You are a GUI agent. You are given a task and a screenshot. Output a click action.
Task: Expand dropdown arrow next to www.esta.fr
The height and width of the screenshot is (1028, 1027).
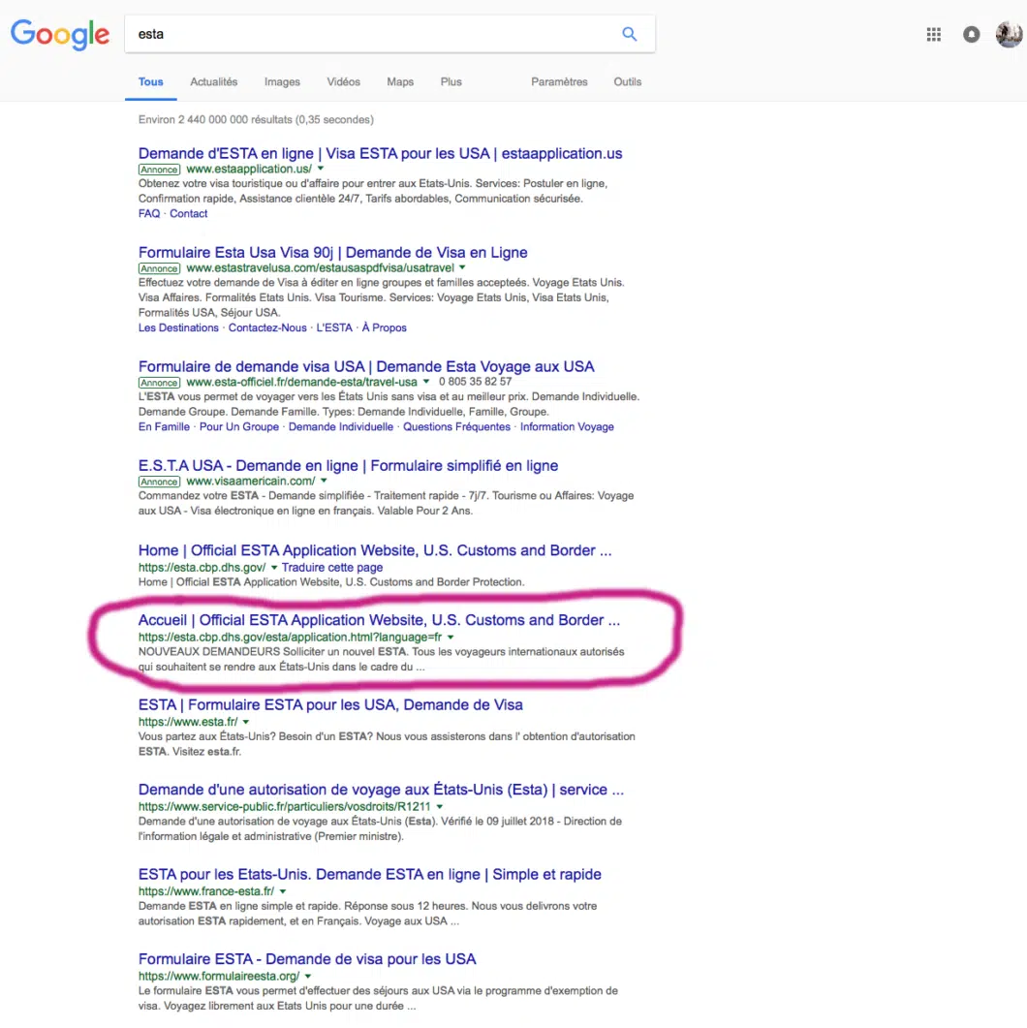(x=246, y=723)
